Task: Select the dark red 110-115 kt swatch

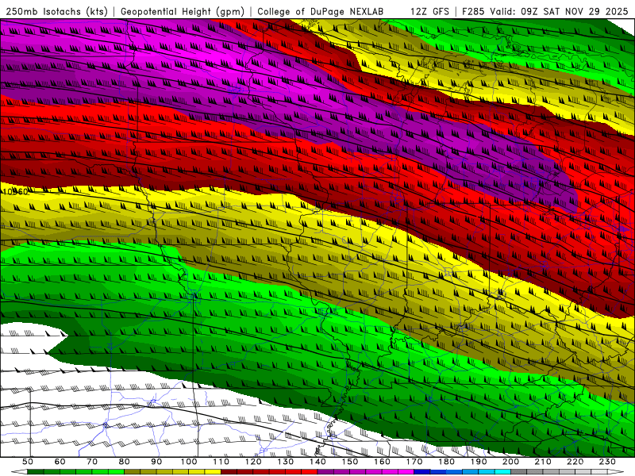Action: coord(229,471)
